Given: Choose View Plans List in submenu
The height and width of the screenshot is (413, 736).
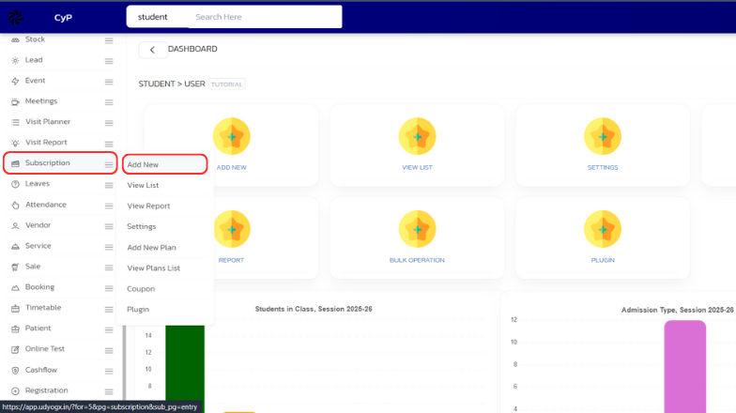Looking at the screenshot, I should pyautogui.click(x=153, y=268).
